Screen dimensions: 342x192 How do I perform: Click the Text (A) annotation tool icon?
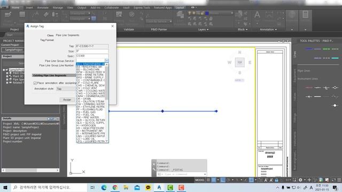pos(257,15)
